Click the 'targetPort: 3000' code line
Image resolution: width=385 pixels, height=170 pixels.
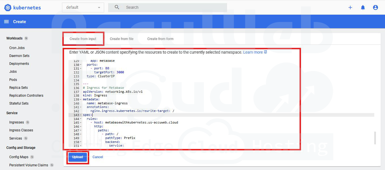pos(109,72)
